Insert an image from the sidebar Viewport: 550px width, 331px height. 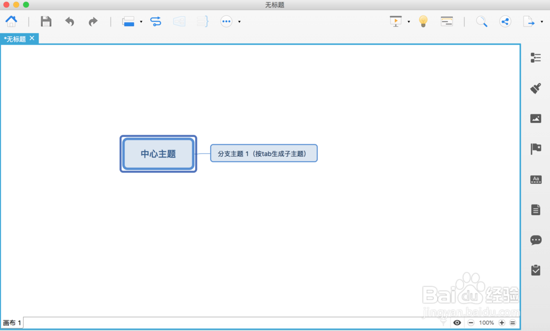(536, 118)
